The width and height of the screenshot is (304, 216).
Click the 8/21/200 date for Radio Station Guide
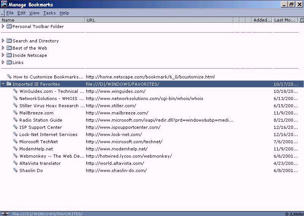(x=286, y=120)
